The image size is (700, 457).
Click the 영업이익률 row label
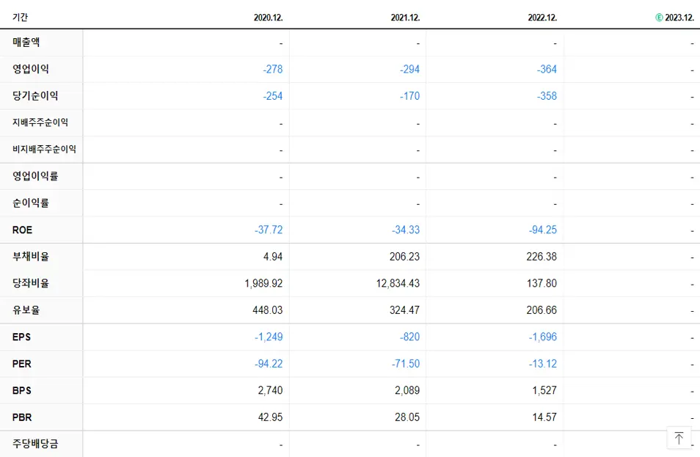pyautogui.click(x=35, y=176)
